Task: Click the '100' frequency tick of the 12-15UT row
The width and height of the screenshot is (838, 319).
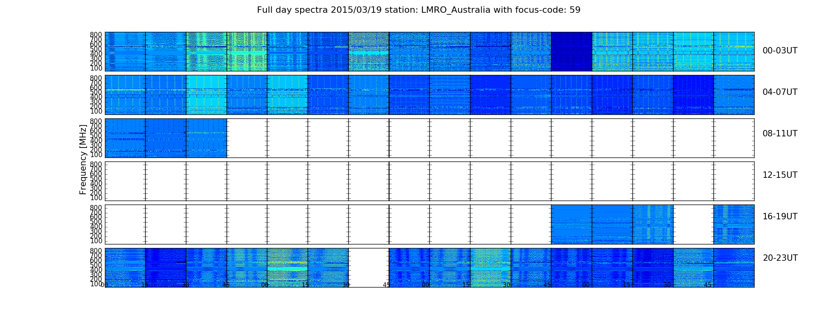Action: coord(96,198)
